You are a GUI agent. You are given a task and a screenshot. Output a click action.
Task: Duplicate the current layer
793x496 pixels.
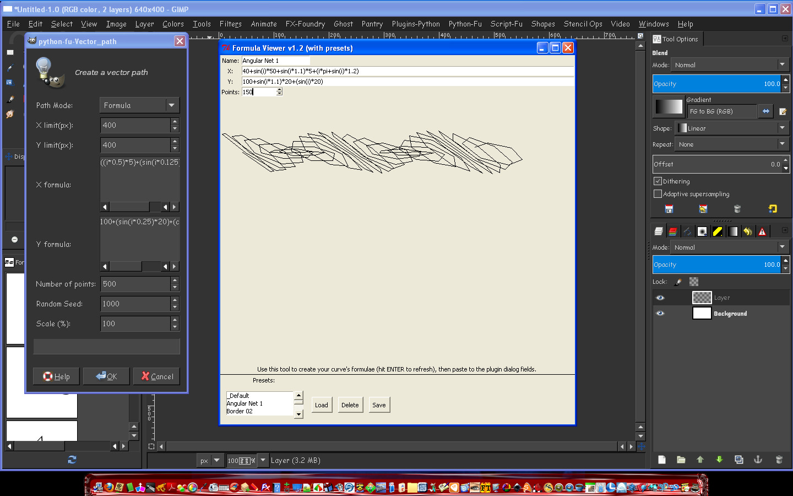tap(738, 460)
